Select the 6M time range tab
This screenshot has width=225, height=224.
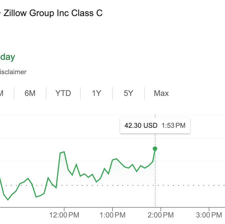pyautogui.click(x=30, y=93)
